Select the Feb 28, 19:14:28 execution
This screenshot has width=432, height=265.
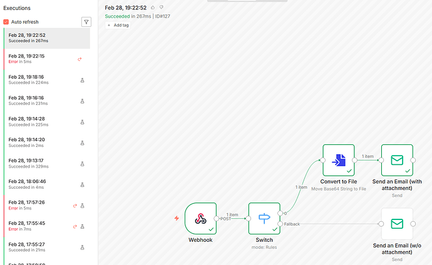[x=47, y=121]
